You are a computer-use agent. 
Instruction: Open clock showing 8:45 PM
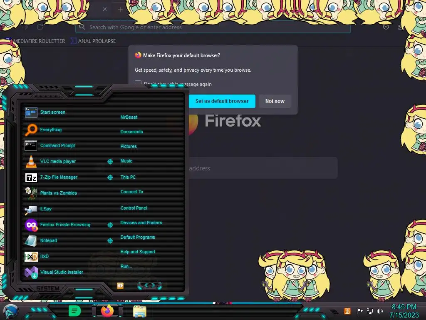pos(404,311)
